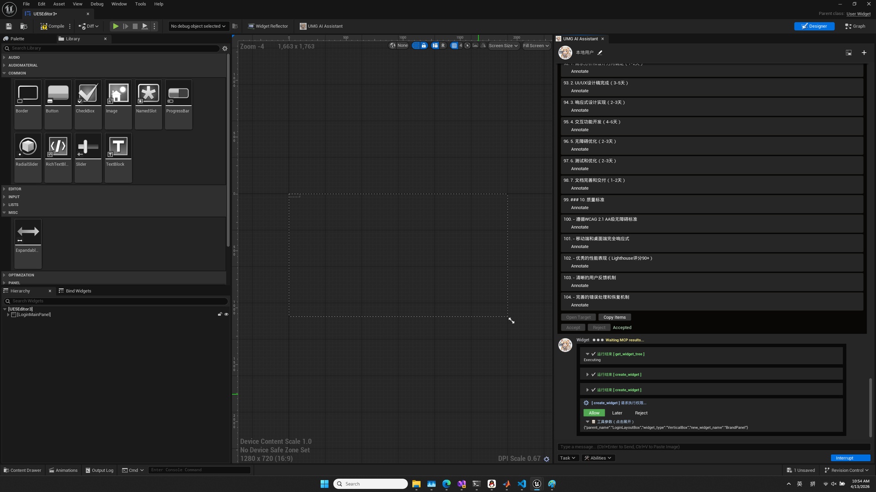Open Task mode dropdown
876x492 pixels.
pos(568,458)
